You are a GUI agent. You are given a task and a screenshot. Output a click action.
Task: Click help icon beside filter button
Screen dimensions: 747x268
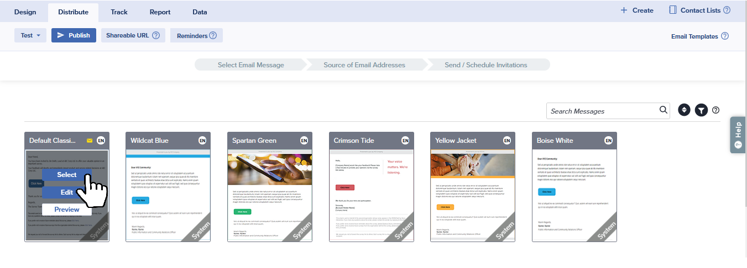pos(716,110)
